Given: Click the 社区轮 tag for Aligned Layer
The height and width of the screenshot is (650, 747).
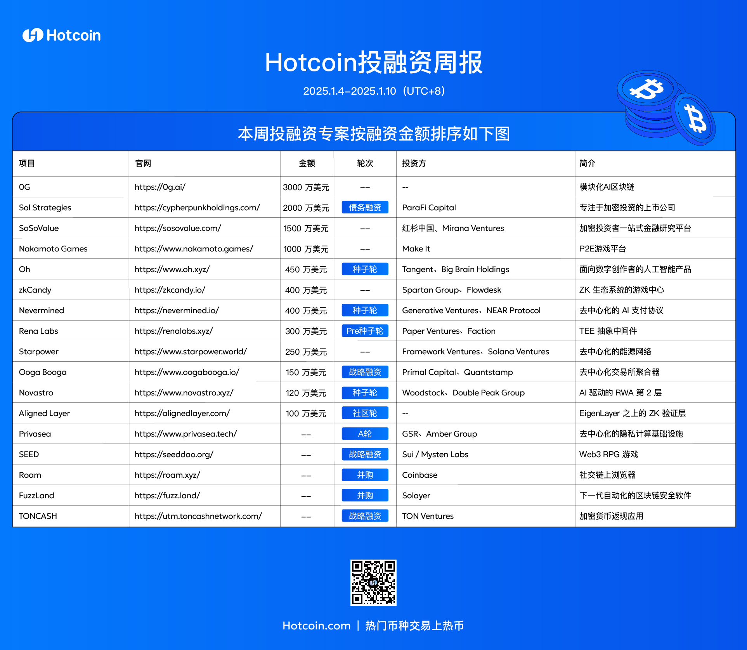Looking at the screenshot, I should tap(365, 413).
